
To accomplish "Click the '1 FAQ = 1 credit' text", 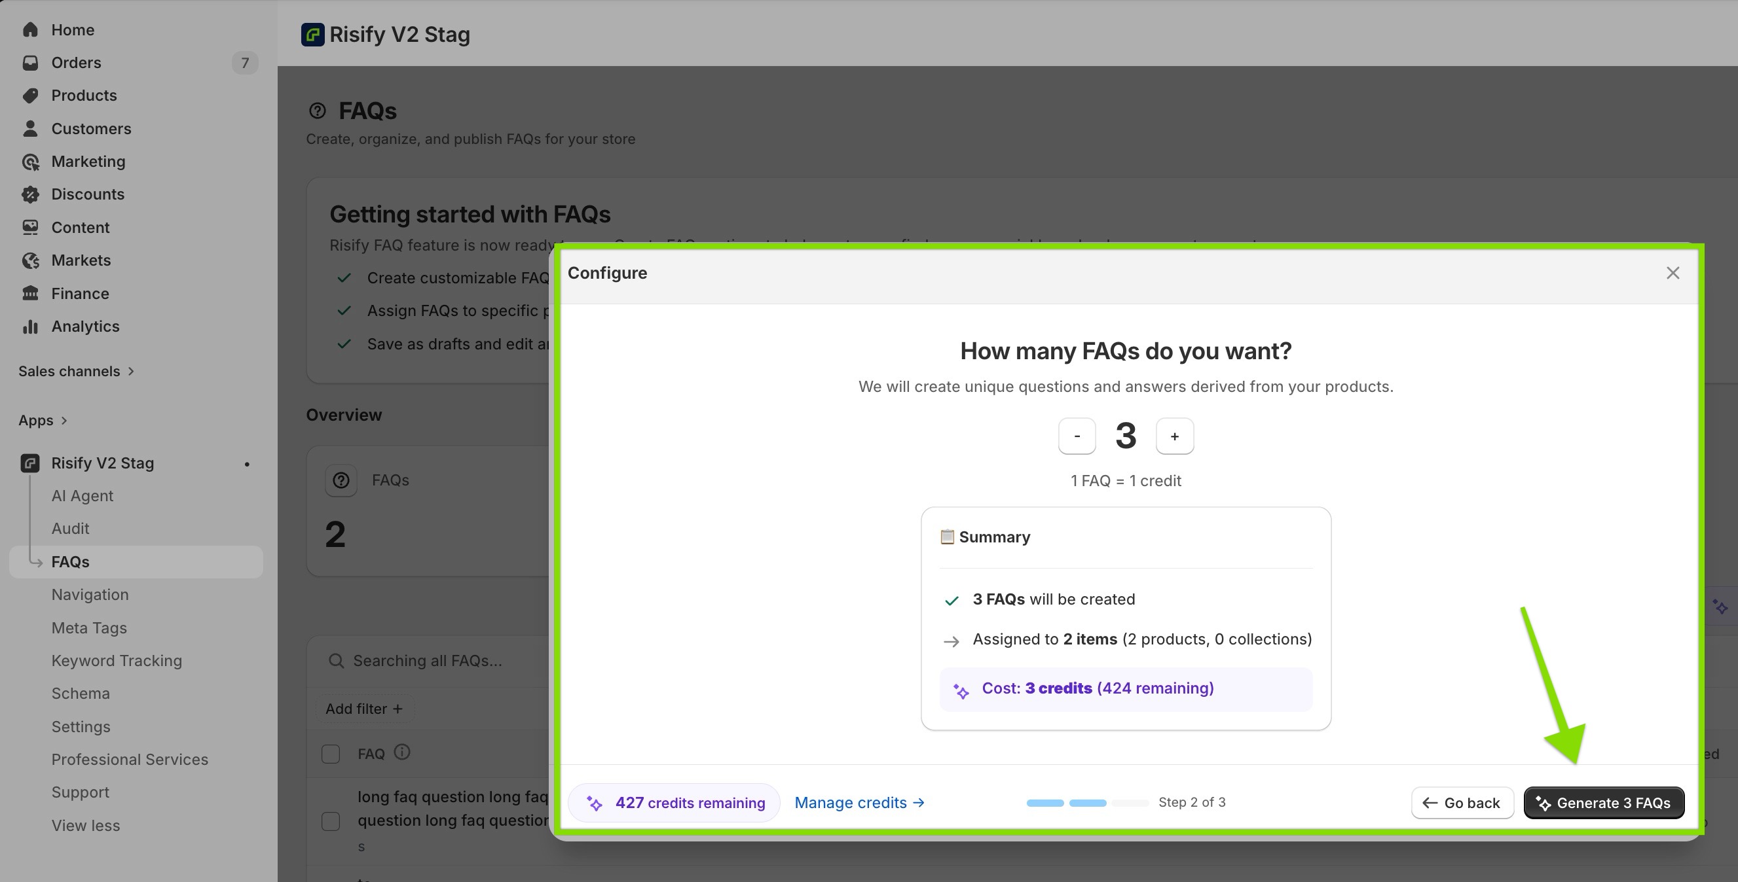I will [x=1126, y=481].
